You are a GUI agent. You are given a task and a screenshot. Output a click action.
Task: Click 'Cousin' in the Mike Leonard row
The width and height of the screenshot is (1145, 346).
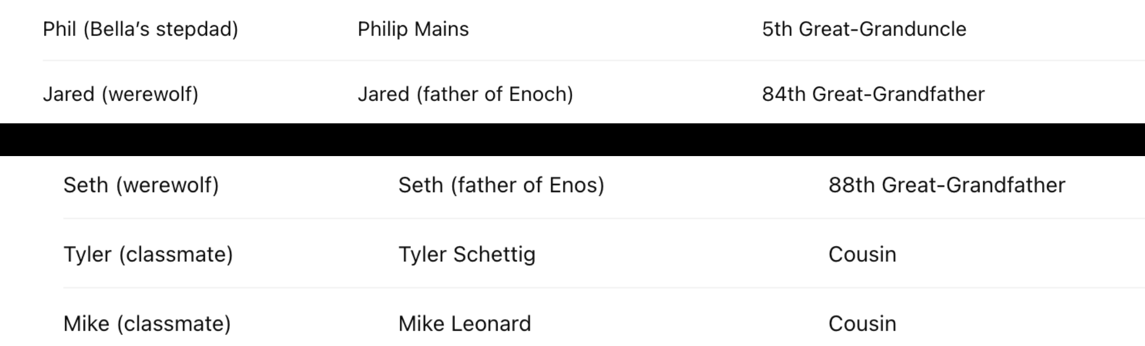tap(862, 324)
